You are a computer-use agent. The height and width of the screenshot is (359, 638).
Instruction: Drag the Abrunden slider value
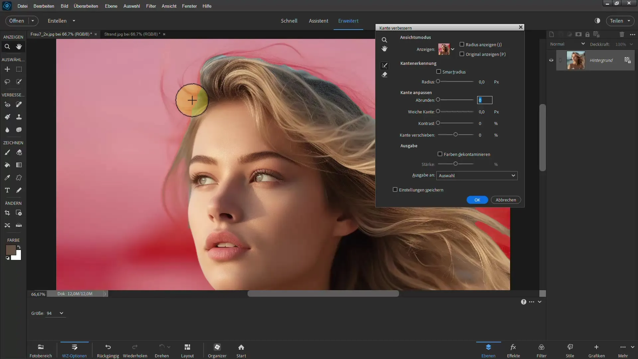click(x=439, y=100)
